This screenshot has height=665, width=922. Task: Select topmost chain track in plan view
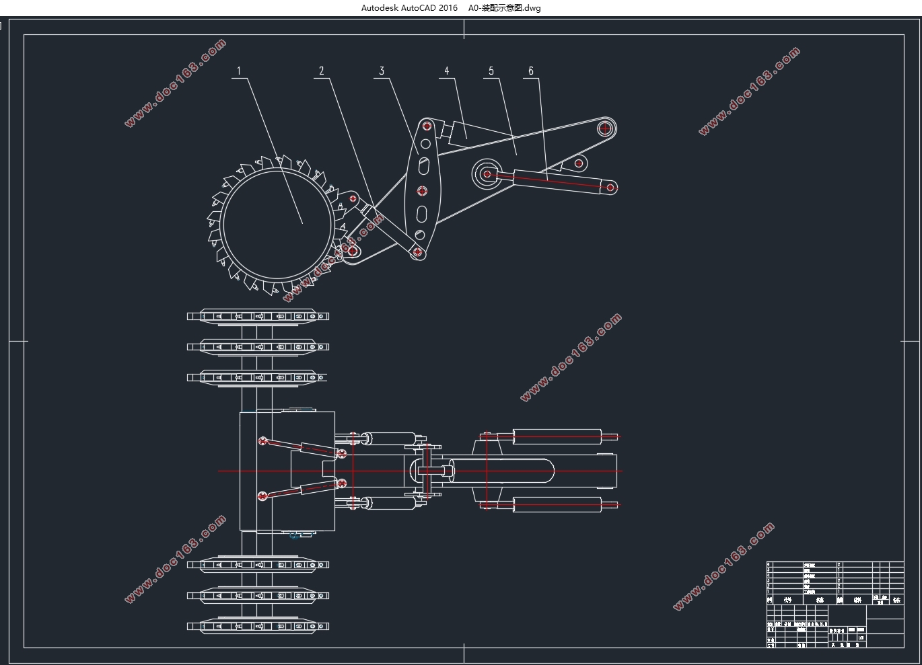tap(257, 316)
